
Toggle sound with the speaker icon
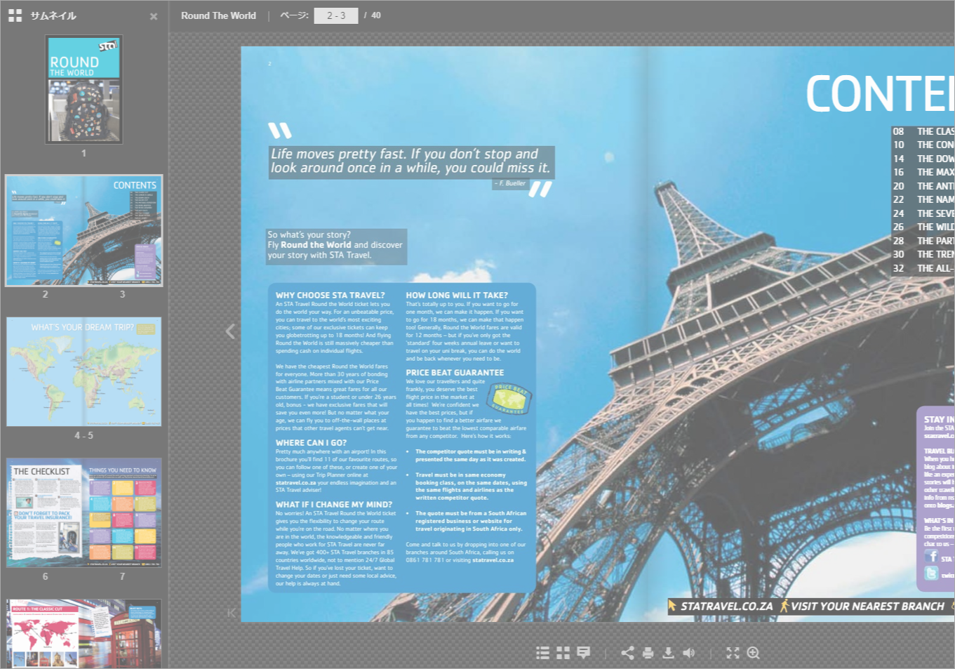click(689, 653)
